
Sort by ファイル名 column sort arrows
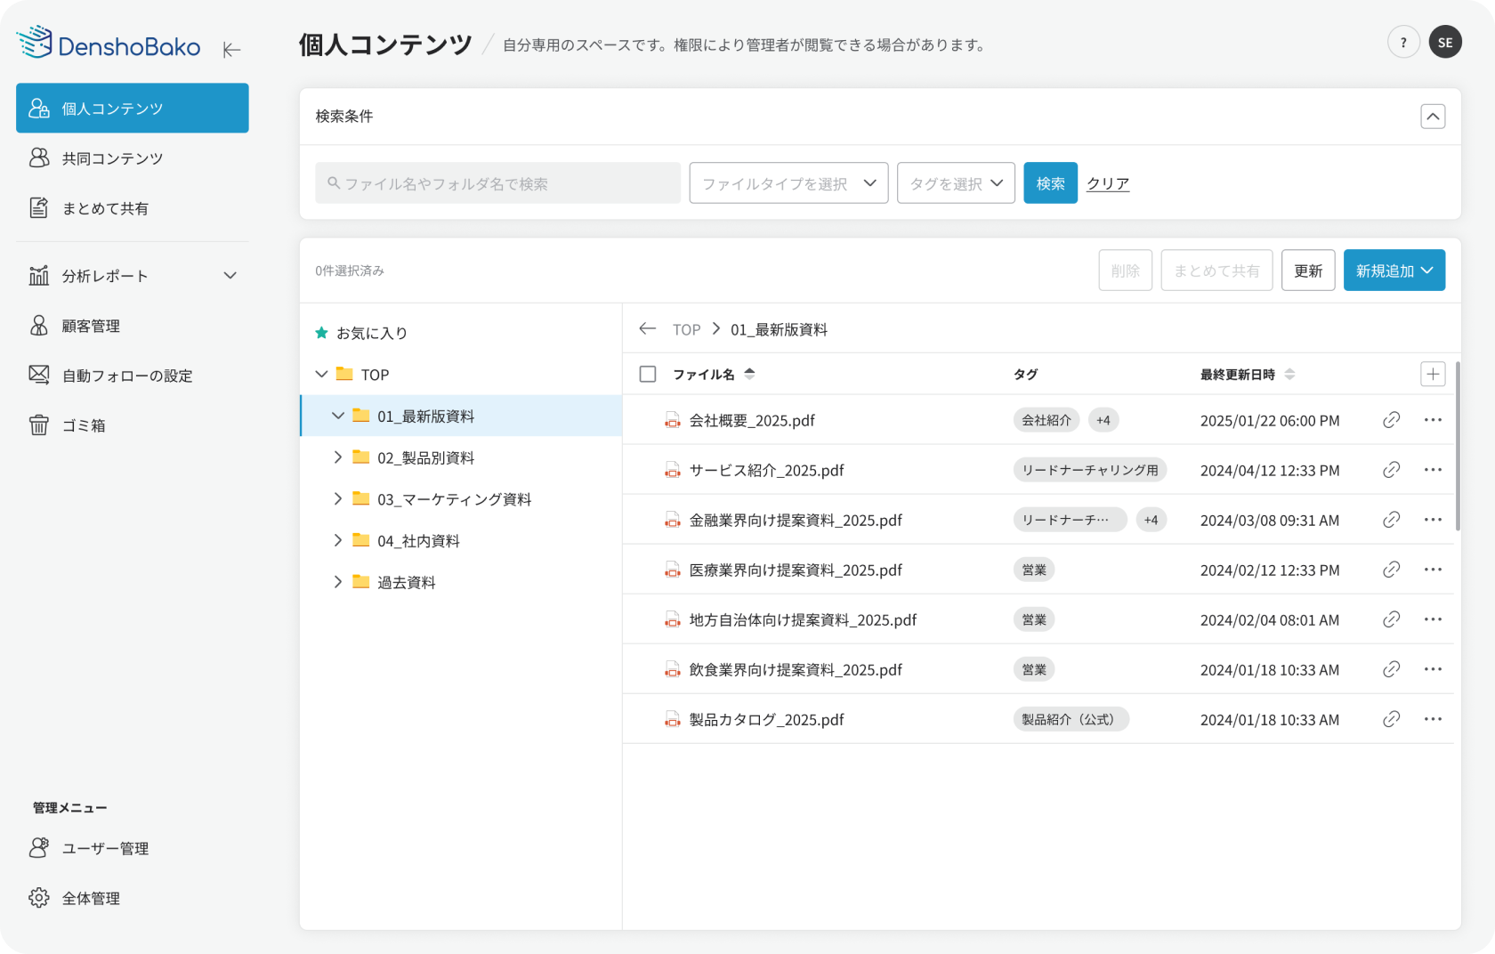tap(749, 375)
